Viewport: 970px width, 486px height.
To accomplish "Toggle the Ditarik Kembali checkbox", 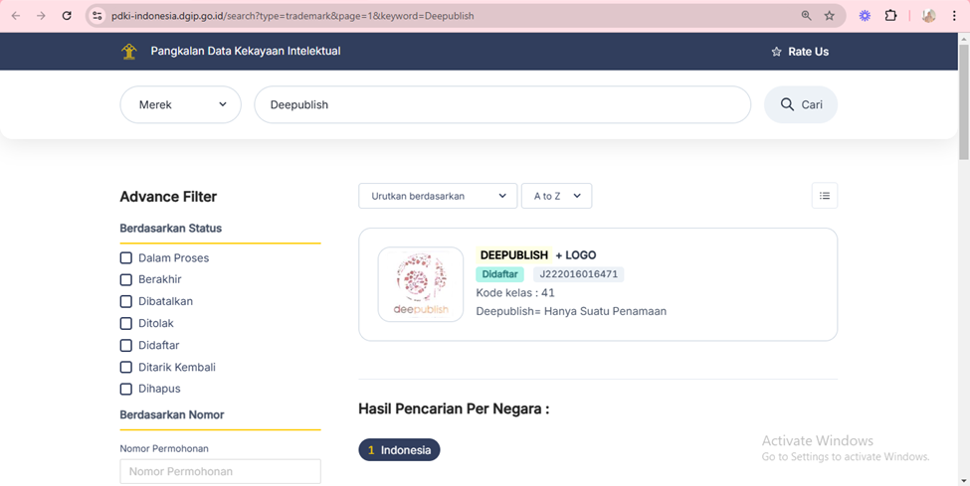I will (x=126, y=368).
